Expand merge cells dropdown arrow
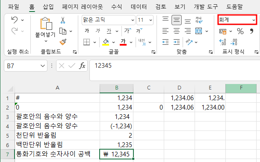Image resolution: width=260 pixels, height=162 pixels. tap(207, 31)
